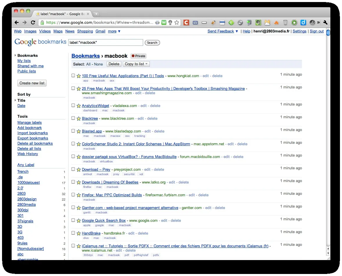Click the pdfhighdef tag under iCalamus.net
342x276 pixels.
(141, 255)
